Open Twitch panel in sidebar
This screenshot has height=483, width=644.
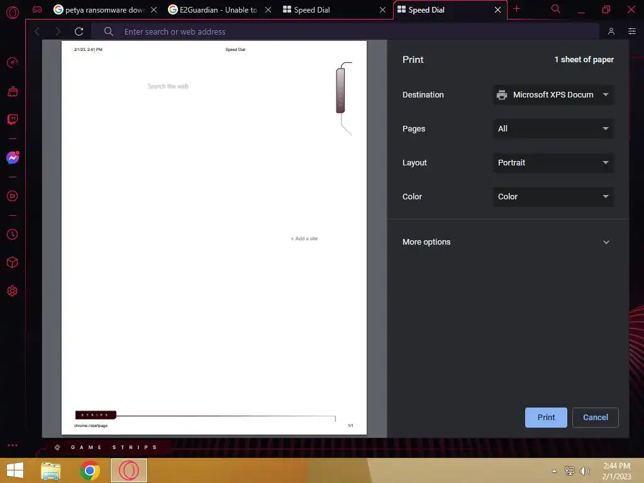13,119
